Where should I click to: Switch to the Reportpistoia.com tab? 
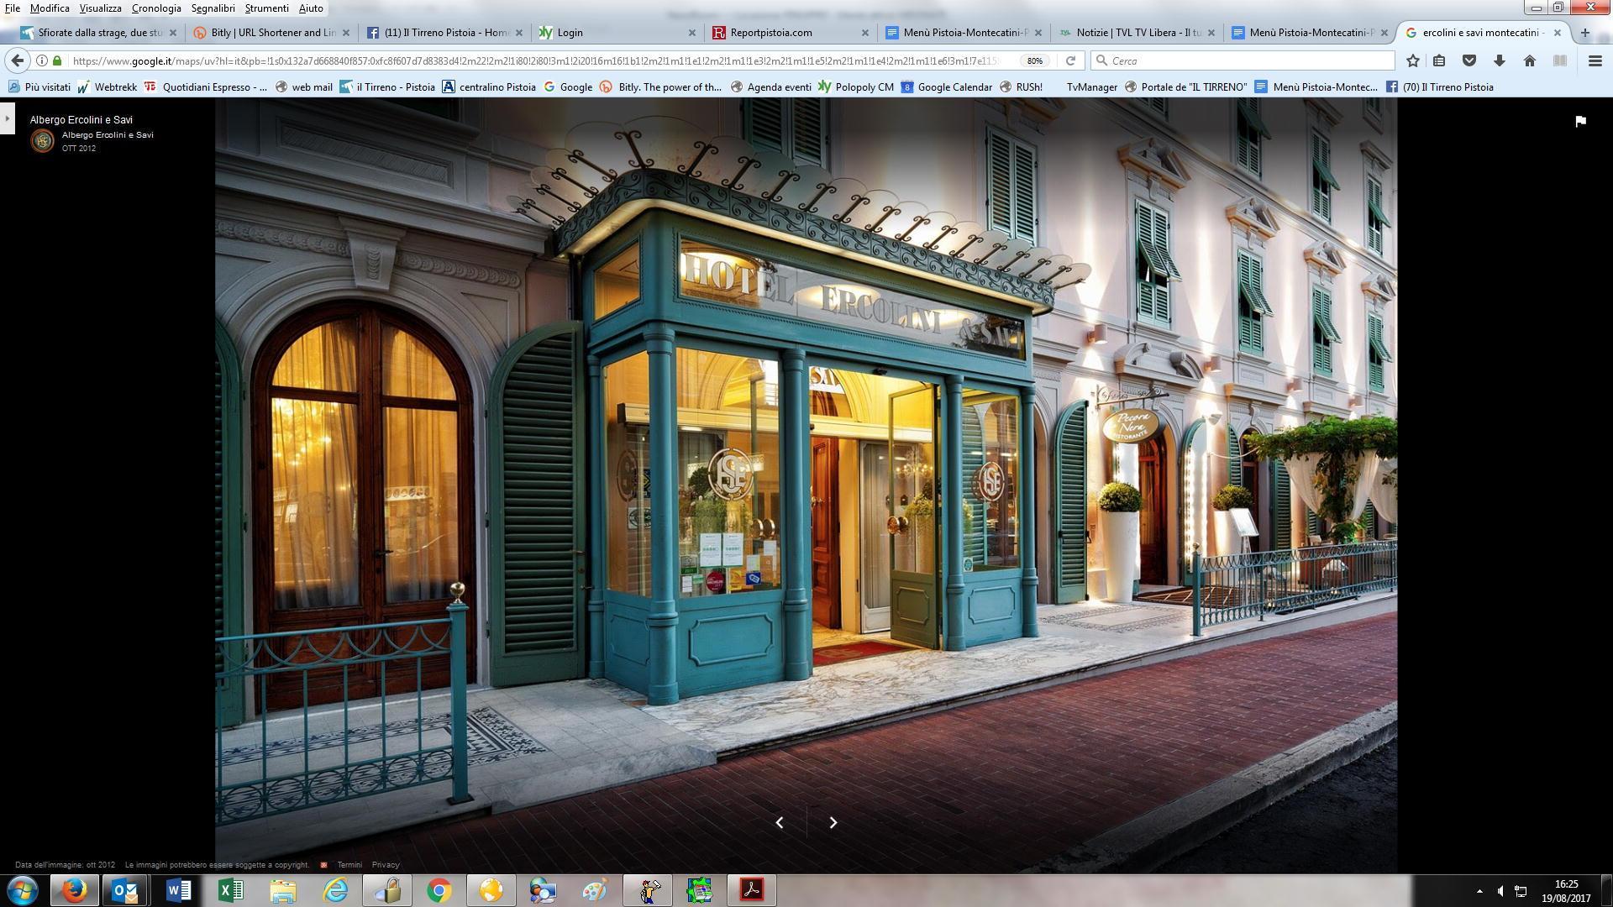click(790, 33)
